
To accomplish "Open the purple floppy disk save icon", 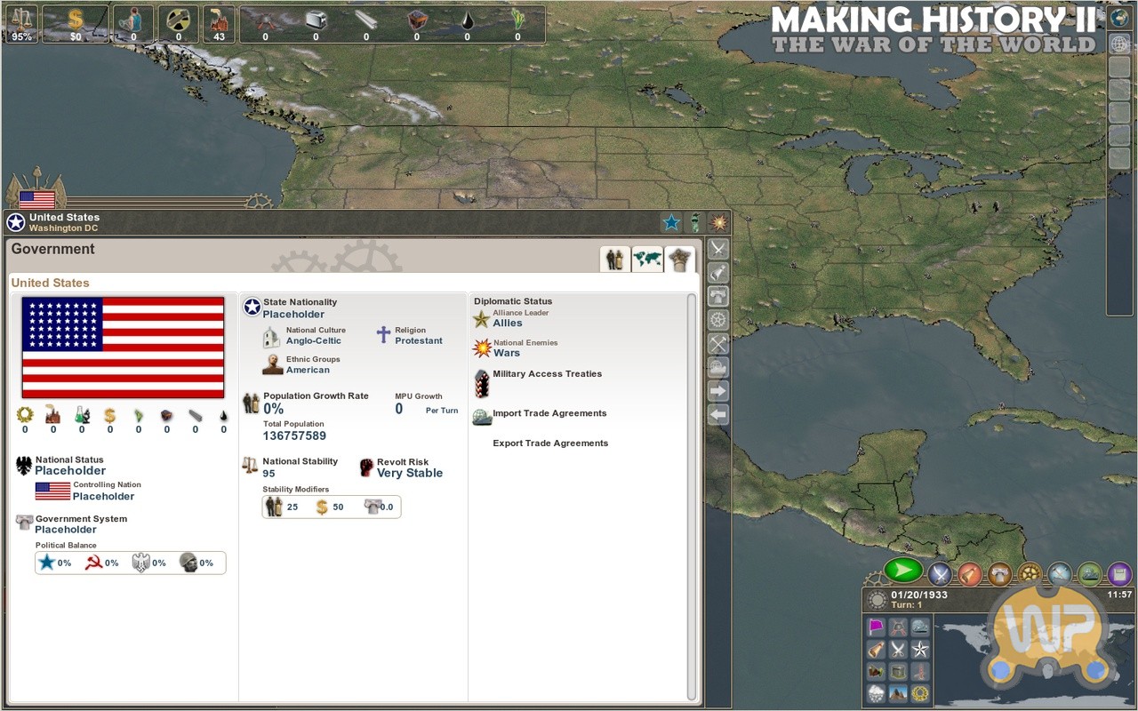I will point(1119,574).
